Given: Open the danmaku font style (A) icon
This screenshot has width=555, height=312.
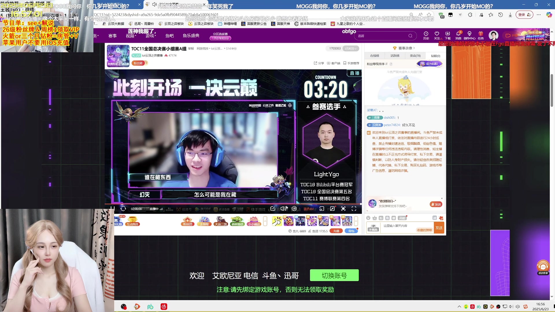Looking at the screenshot, I should [x=375, y=218].
